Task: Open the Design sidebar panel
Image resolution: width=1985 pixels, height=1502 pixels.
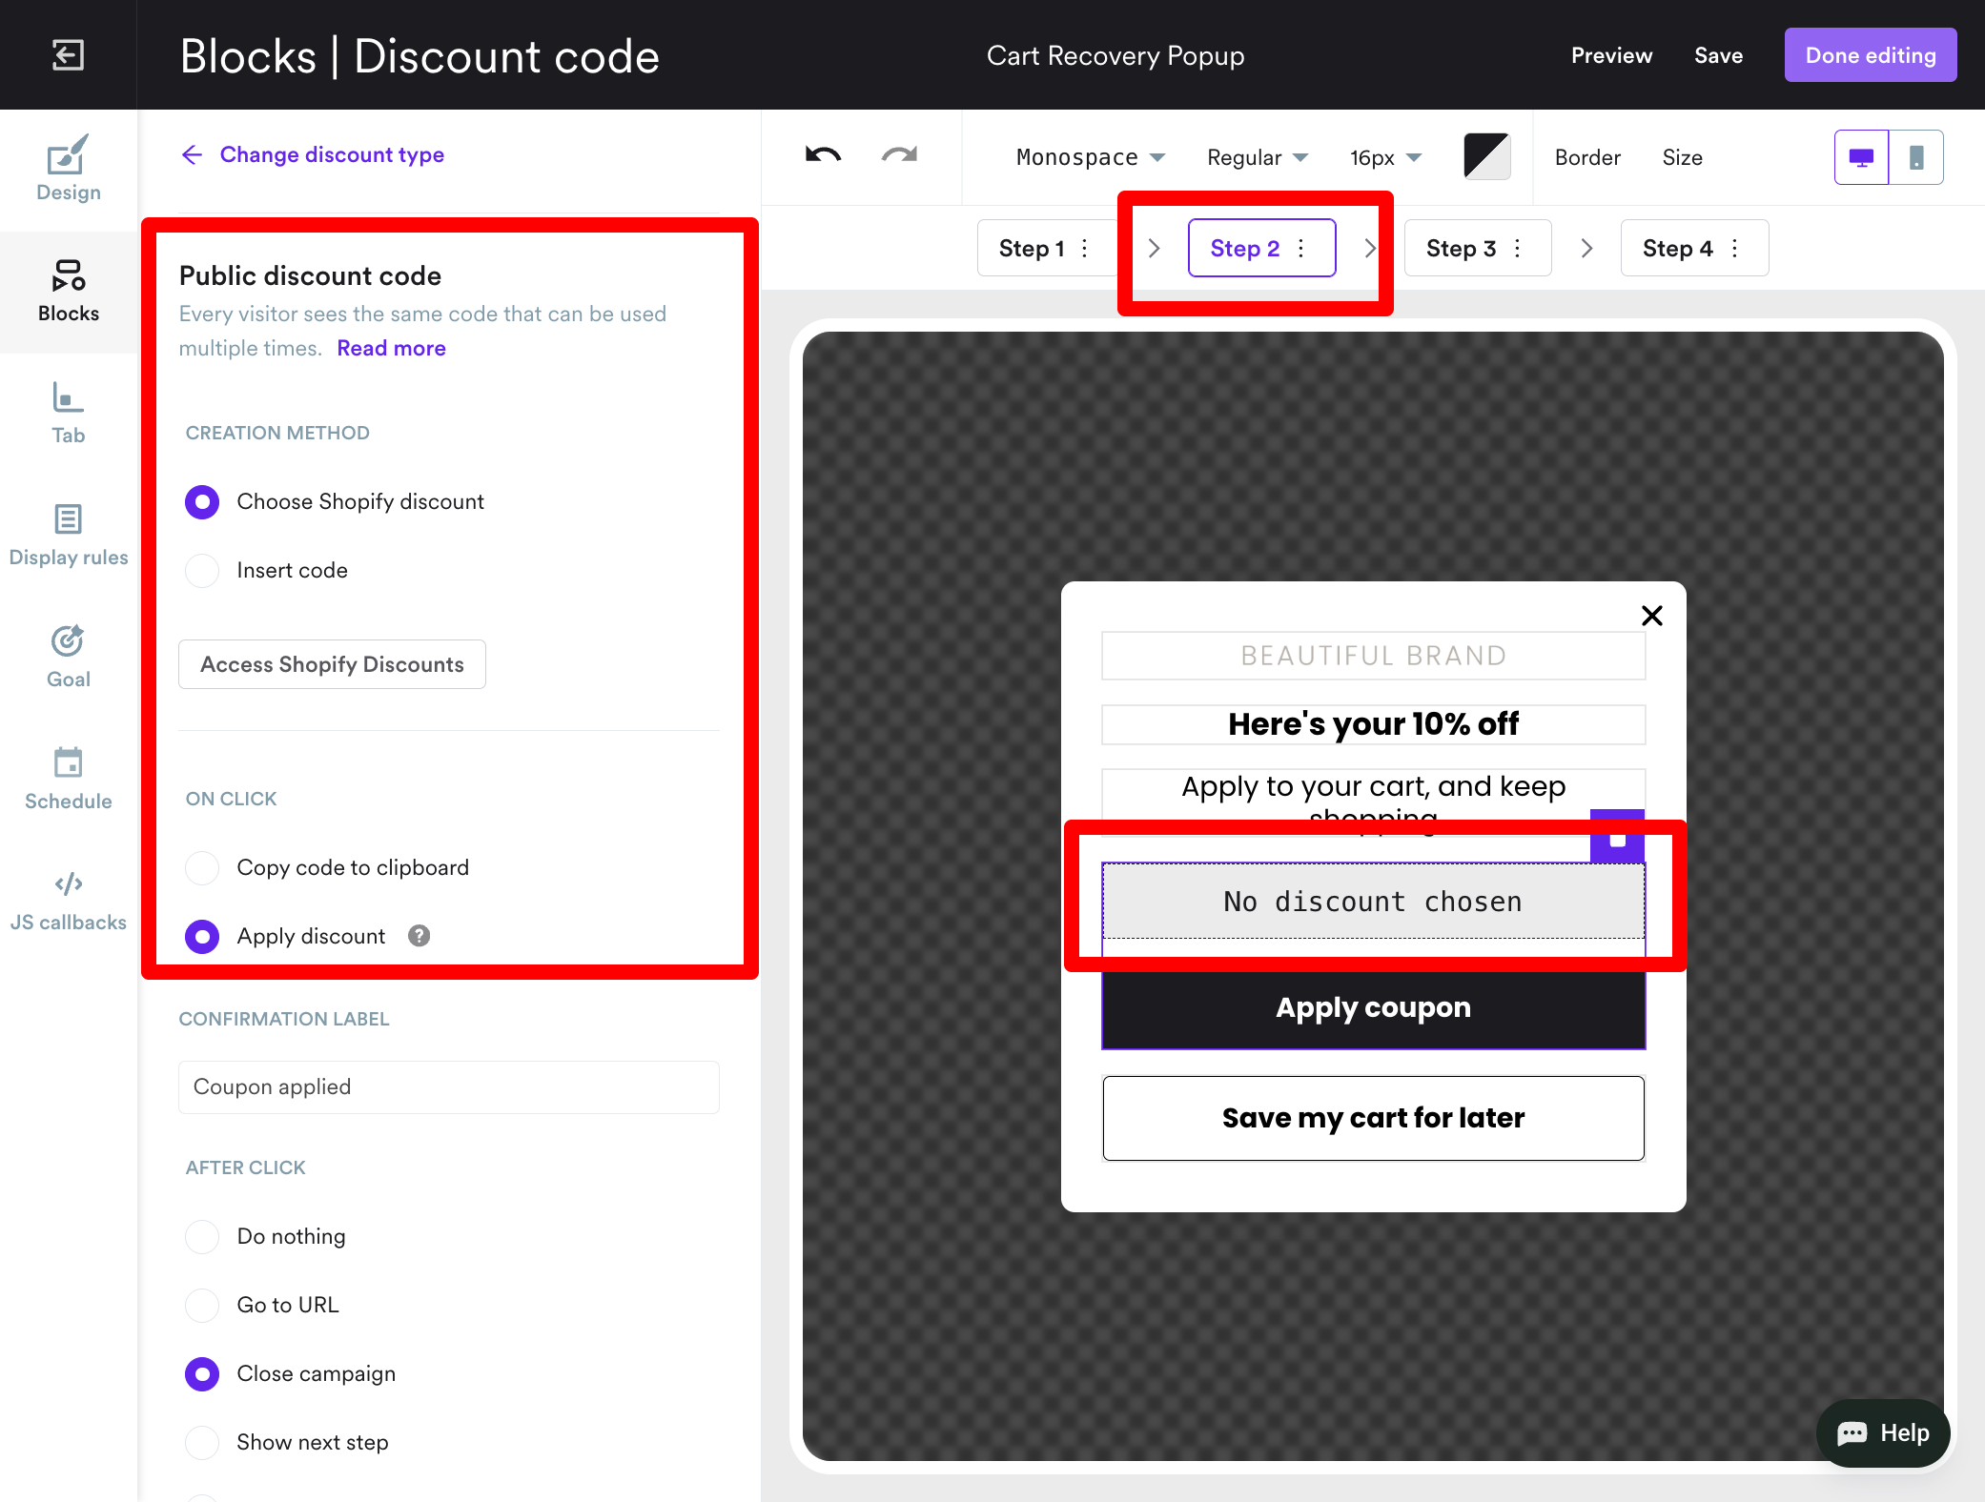Action: tap(68, 170)
